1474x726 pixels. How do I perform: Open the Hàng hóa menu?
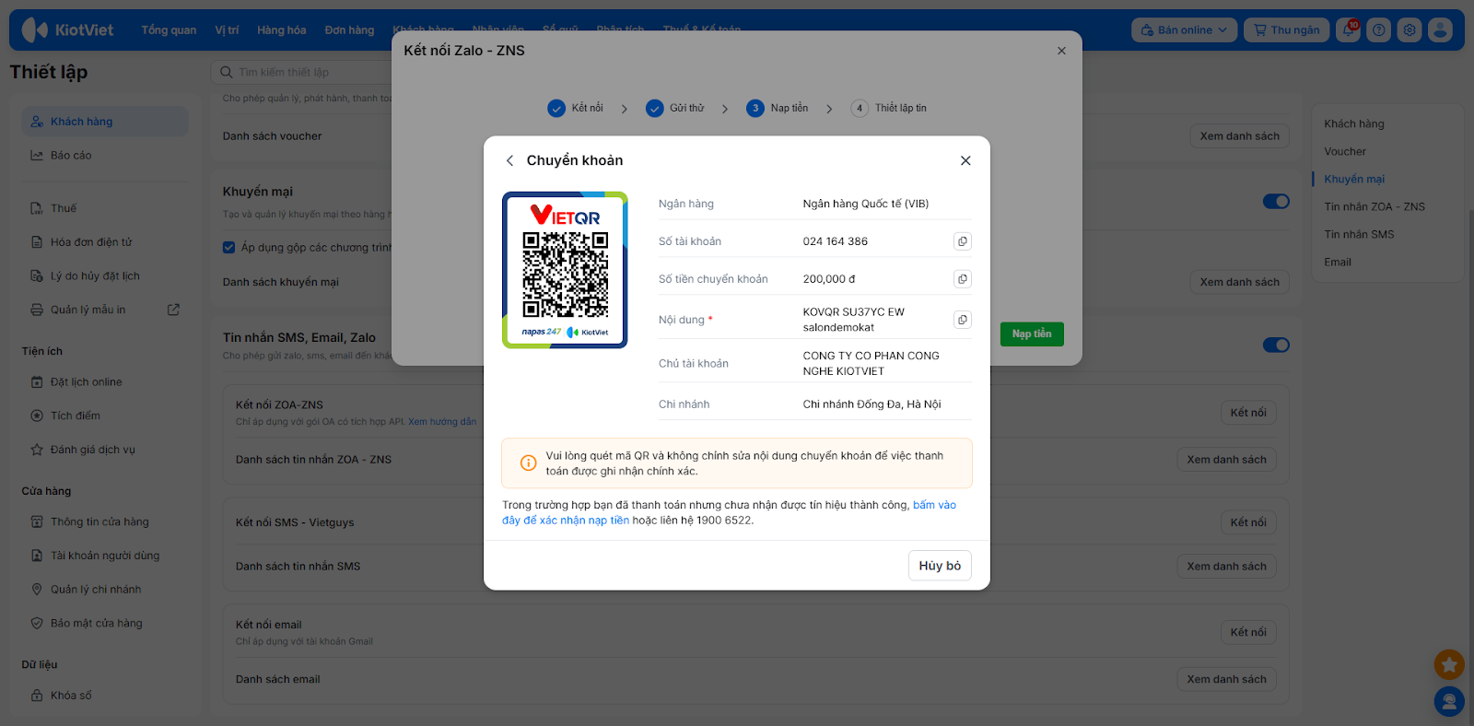[x=282, y=30]
